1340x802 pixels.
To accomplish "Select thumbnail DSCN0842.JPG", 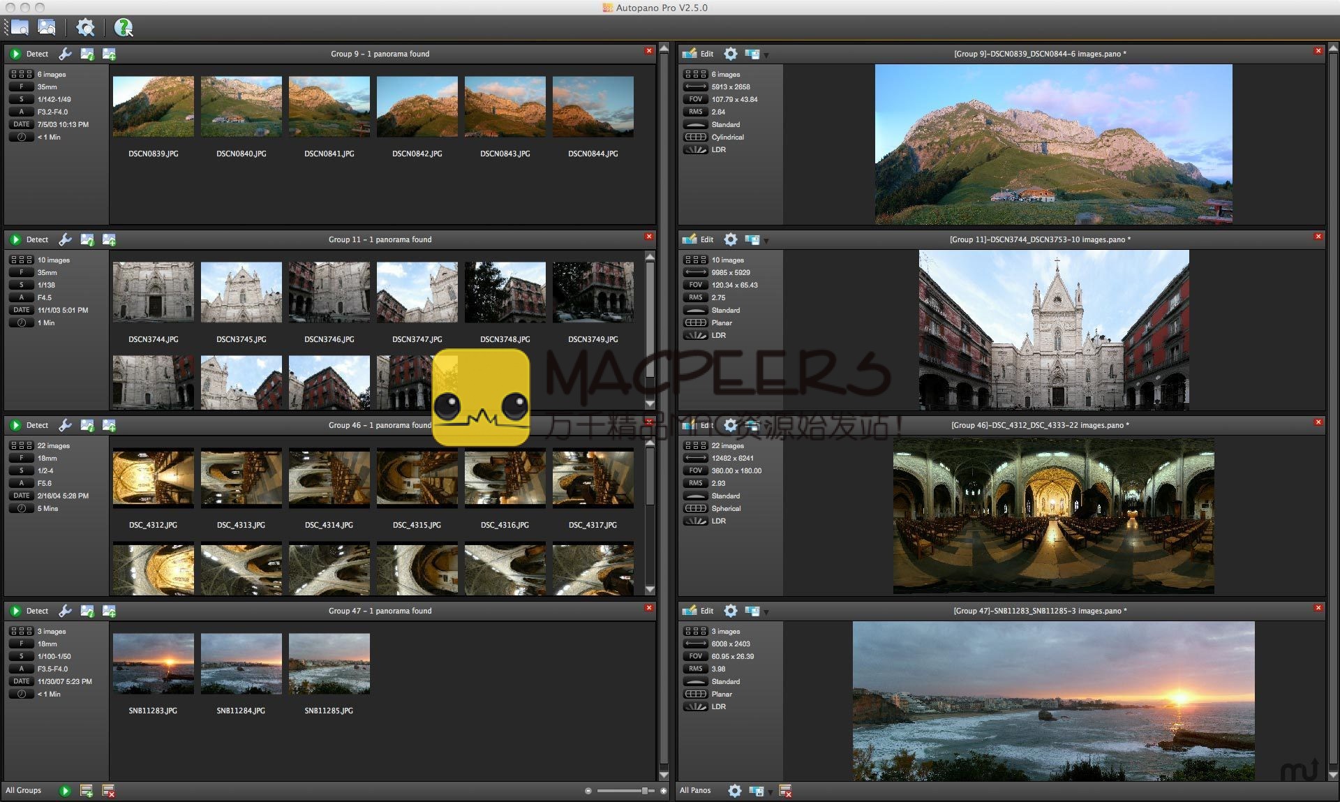I will pyautogui.click(x=417, y=106).
